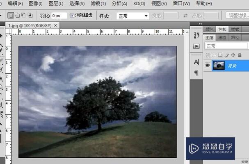The width and height of the screenshot is (249, 164).
Task: Open the Actions panel play icon
Action: [x=196, y=46]
